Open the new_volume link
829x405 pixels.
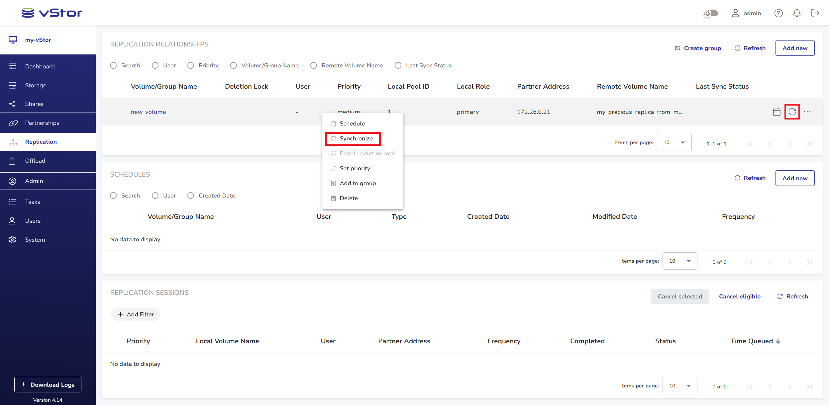point(148,112)
